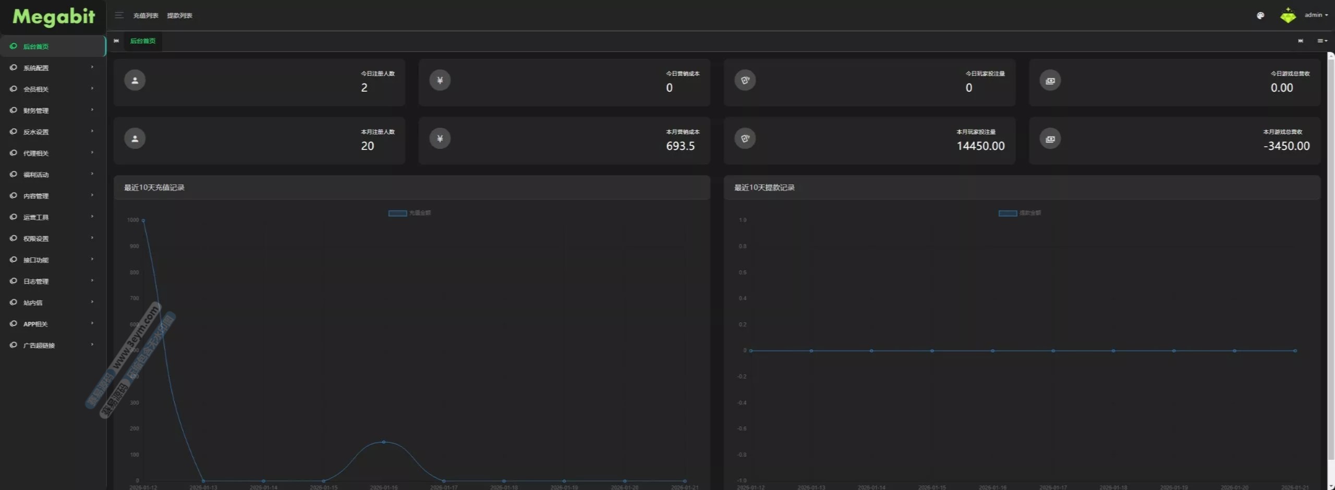Click the green diamond avatar icon
The image size is (1335, 490).
[x=1288, y=16]
